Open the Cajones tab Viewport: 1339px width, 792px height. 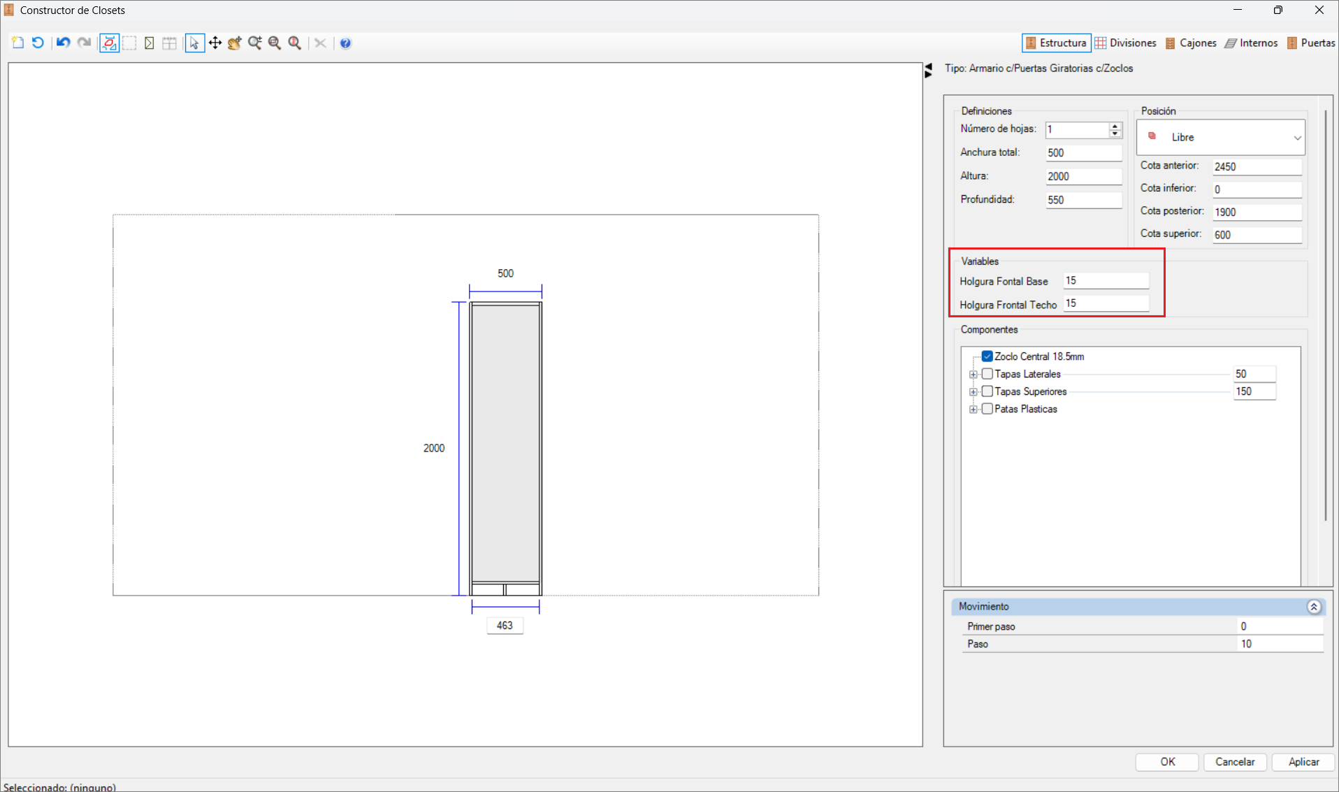click(1191, 43)
